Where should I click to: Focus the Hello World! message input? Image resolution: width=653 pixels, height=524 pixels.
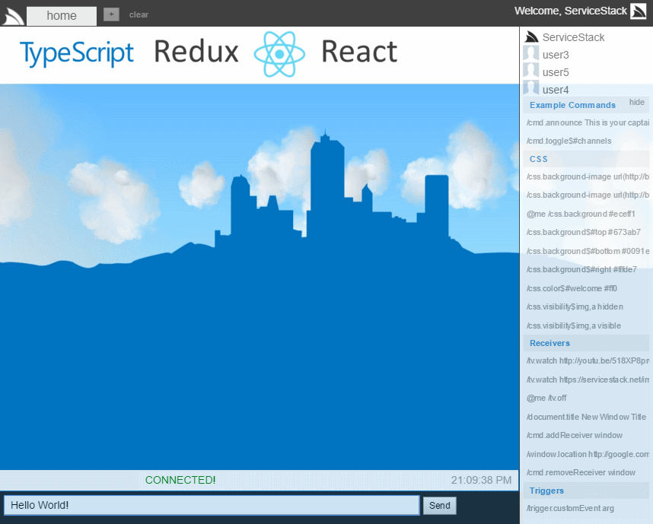click(x=212, y=505)
